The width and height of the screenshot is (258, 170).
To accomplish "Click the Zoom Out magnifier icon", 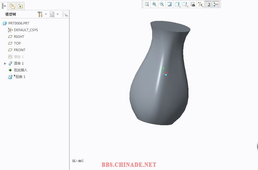I will click(162, 4).
